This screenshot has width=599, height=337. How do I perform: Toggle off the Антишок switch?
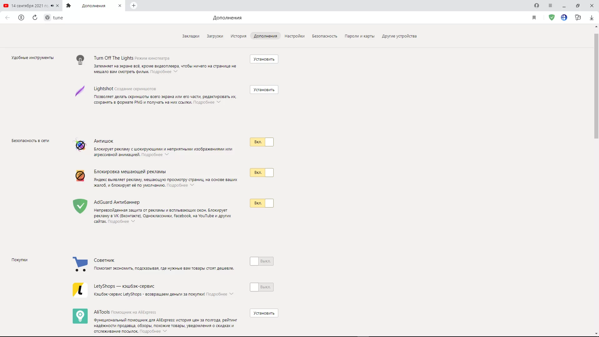coord(262,142)
